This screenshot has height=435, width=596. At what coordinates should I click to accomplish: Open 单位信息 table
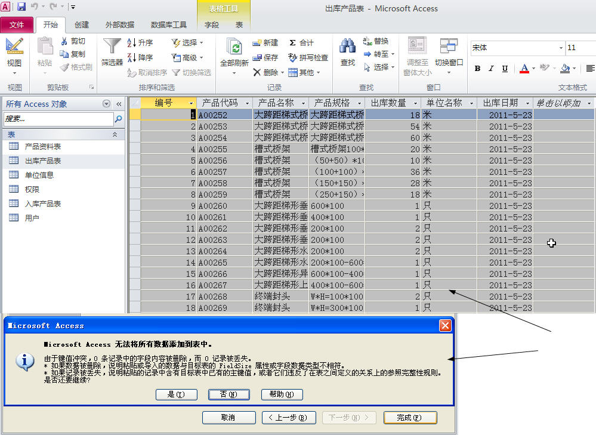click(39, 175)
